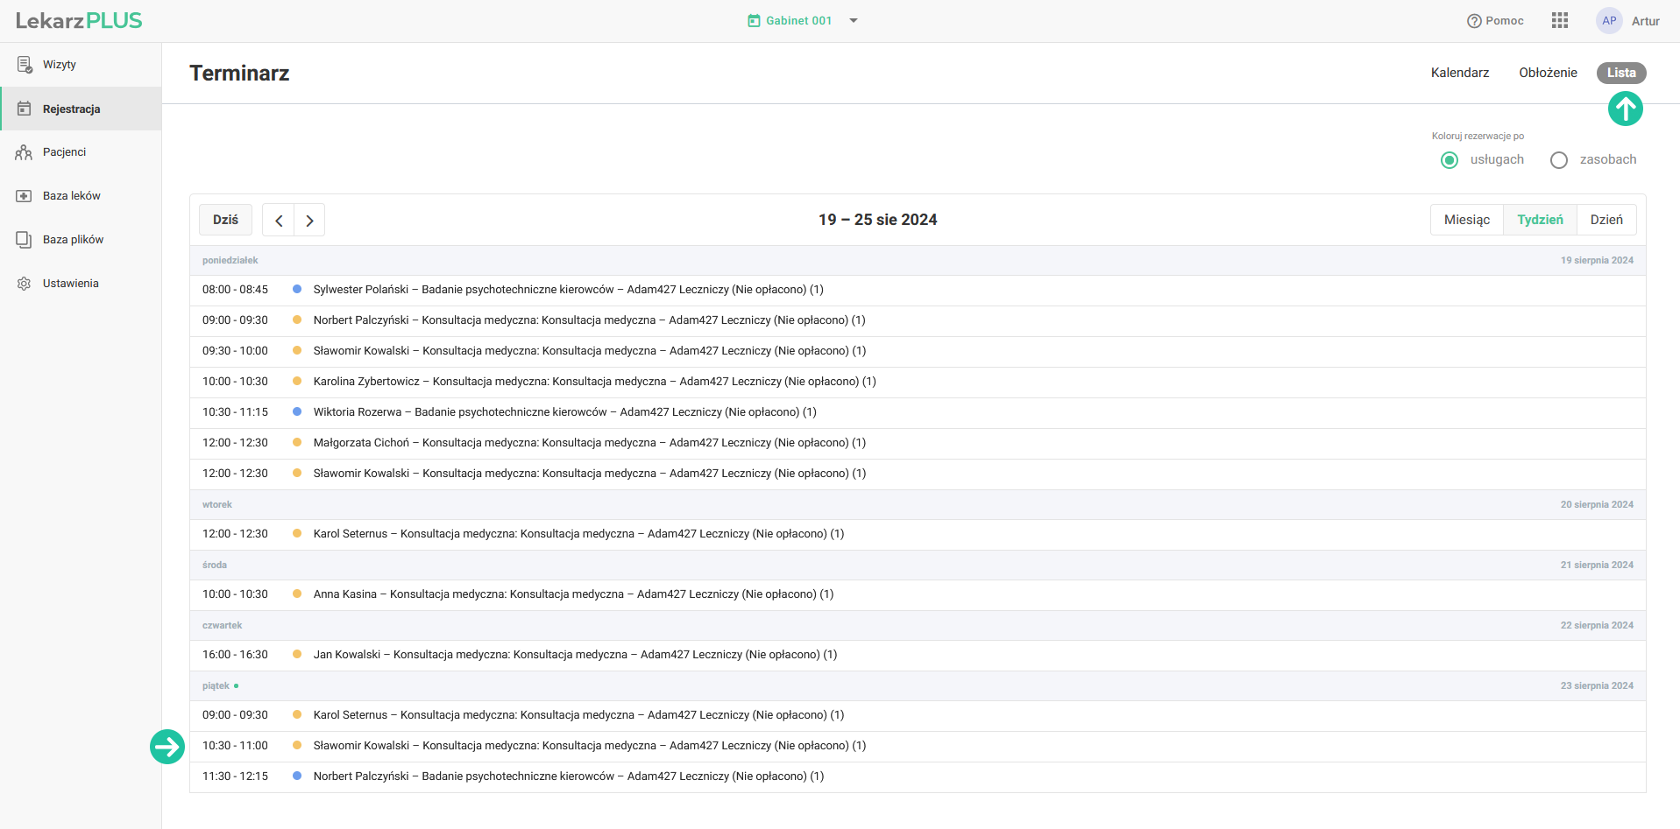Click the Wizyty sidebar icon
The image size is (1680, 829).
pos(25,65)
